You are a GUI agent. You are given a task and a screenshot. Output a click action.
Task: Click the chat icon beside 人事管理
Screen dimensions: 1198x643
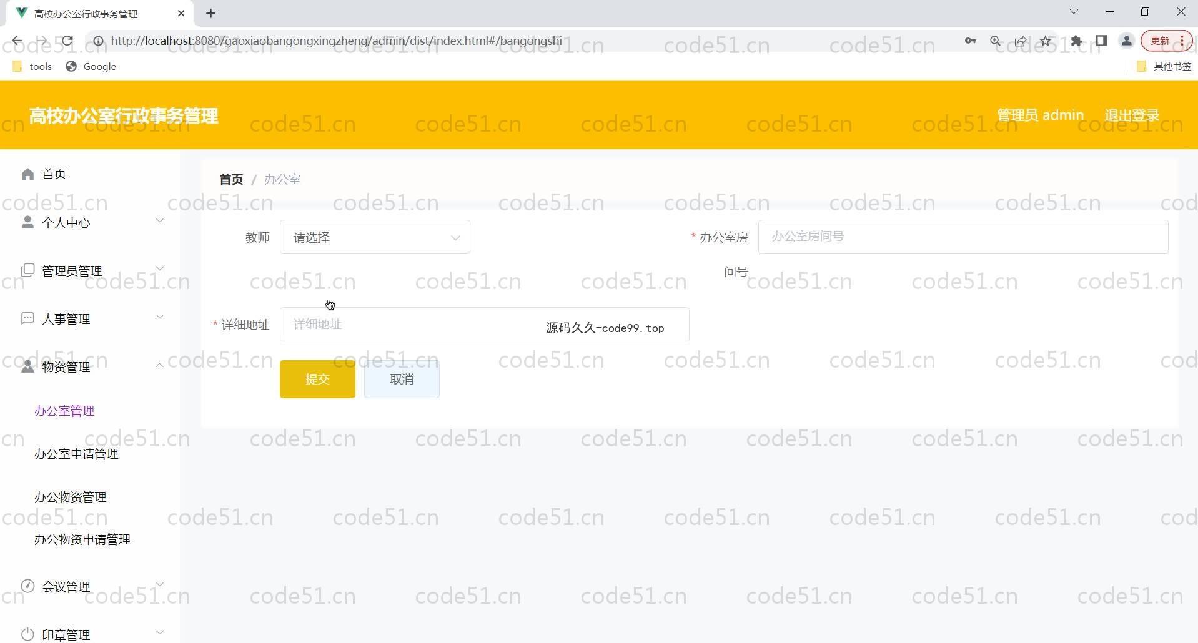27,318
